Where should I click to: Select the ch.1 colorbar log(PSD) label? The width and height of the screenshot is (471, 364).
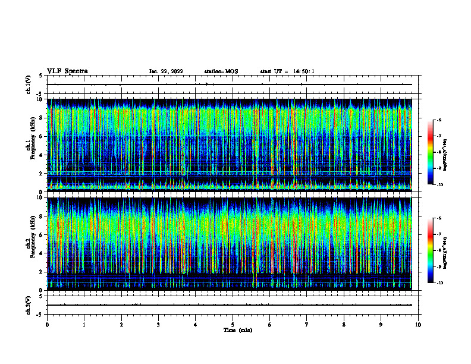pyautogui.click(x=445, y=155)
